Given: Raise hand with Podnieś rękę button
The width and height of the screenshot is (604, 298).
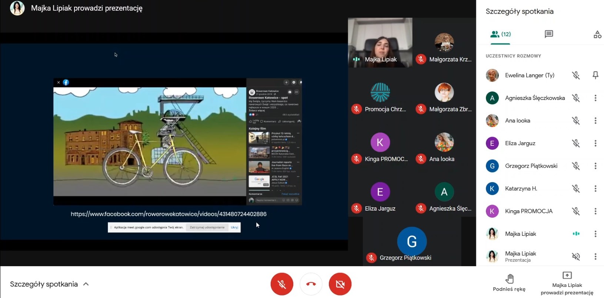Looking at the screenshot, I should pos(509,283).
